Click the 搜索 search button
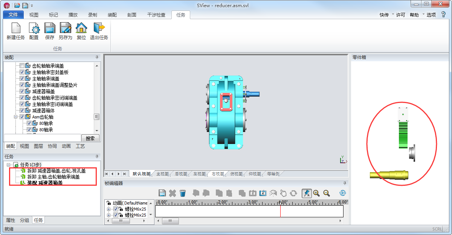The width and height of the screenshot is (452, 235). pyautogui.click(x=90, y=138)
